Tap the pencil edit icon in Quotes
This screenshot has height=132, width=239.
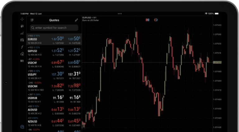tap(76, 20)
